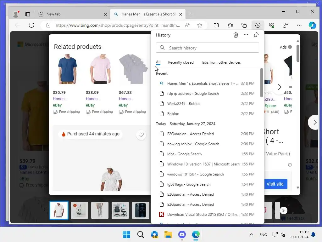The image size is (322, 242).
Task: Open taskbar Search icon
Action: 141,234
